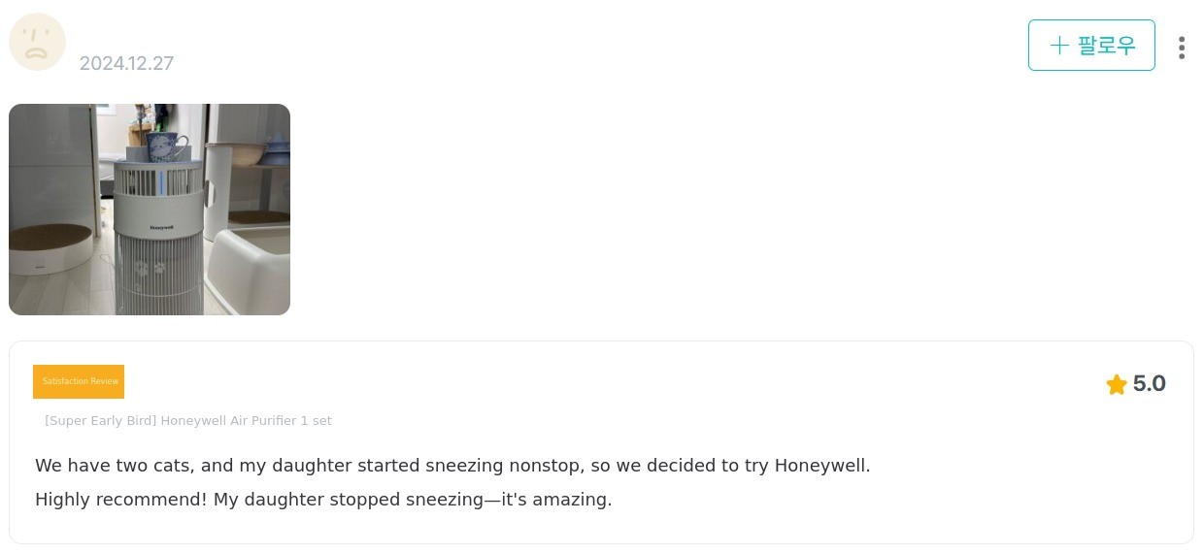The image size is (1204, 553).
Task: Open the air purifier review photo
Action: [x=150, y=210]
